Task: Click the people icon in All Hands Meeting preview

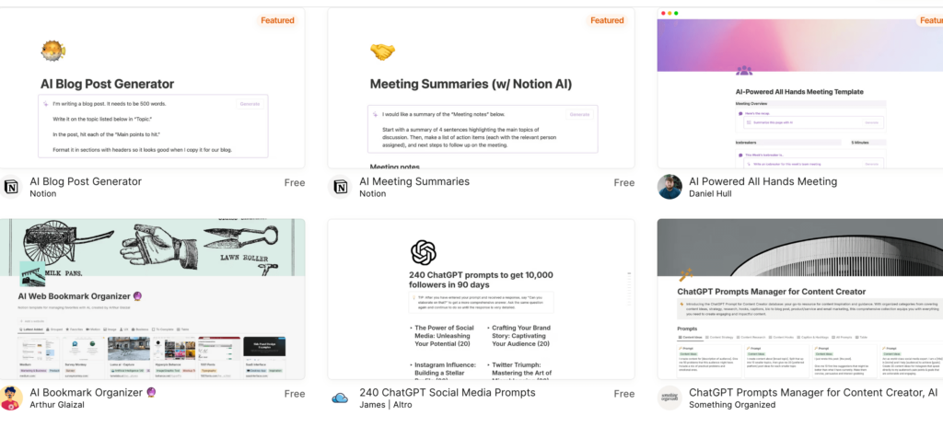Action: coord(744,70)
